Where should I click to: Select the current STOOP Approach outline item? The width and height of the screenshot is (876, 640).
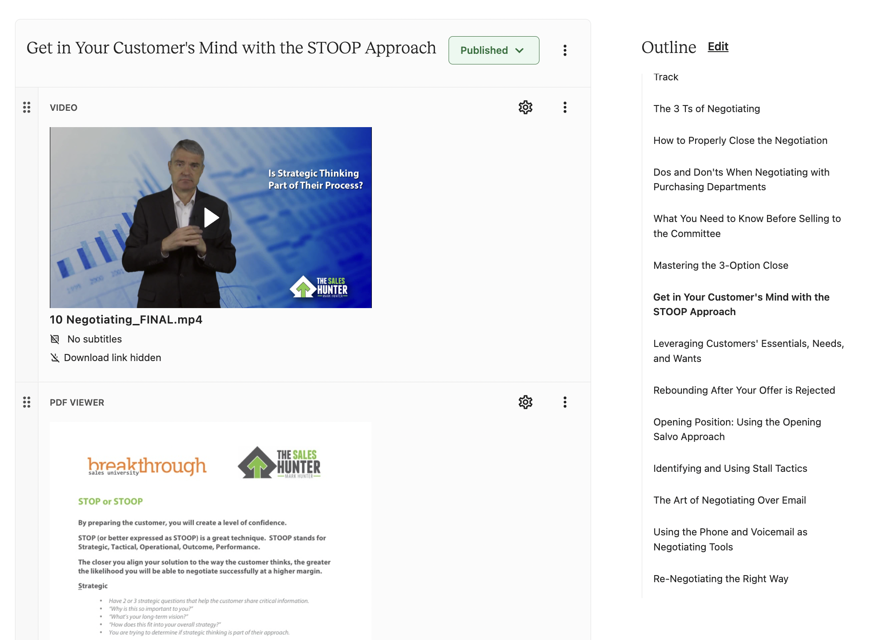[x=741, y=305]
